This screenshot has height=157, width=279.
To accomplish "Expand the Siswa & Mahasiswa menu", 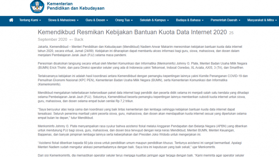I will [63, 20].
